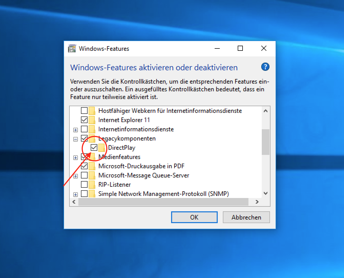Enable the RIP-Listener checkbox
Viewport: 344px width, 278px height.
pyautogui.click(x=84, y=184)
